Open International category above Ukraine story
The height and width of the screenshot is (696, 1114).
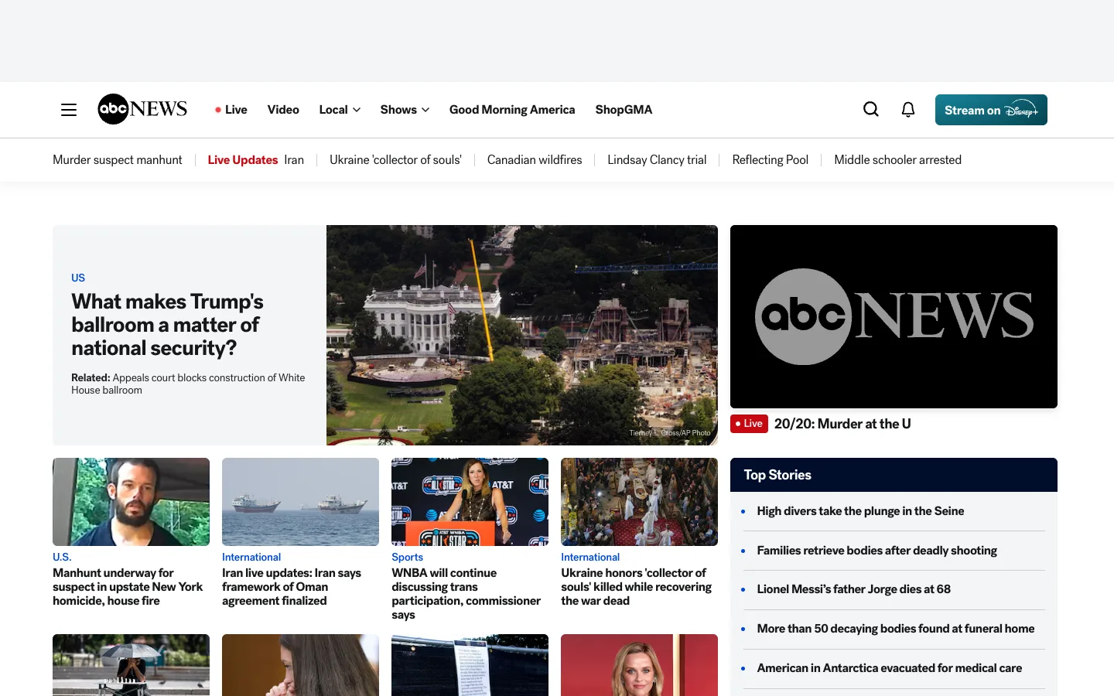(590, 557)
